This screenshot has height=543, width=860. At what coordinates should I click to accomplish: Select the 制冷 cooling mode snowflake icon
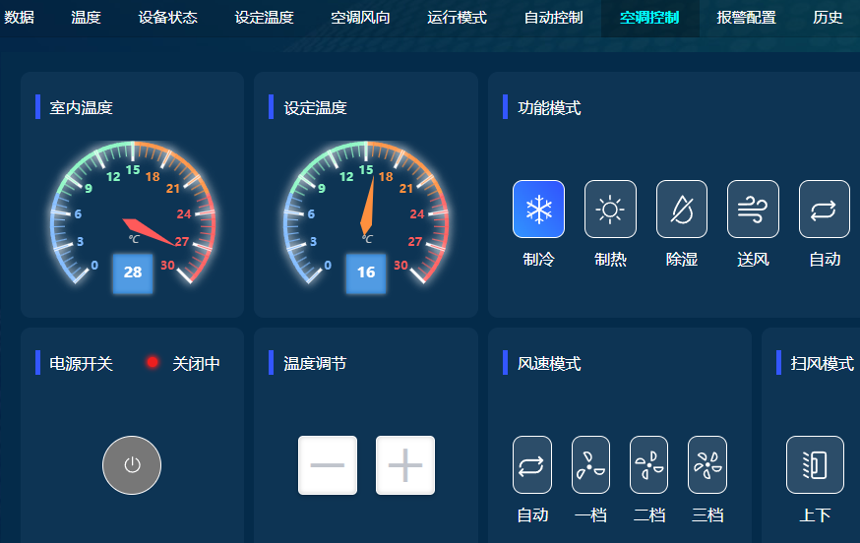click(x=538, y=209)
